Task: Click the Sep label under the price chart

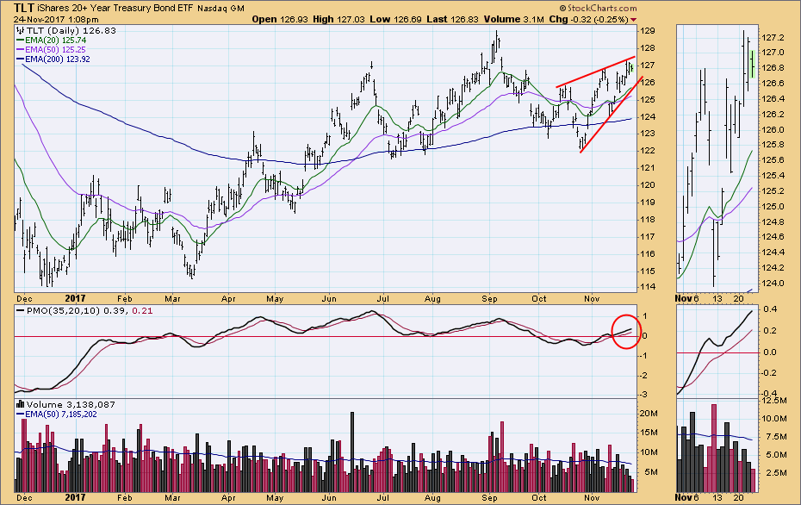Action: pyautogui.click(x=489, y=298)
